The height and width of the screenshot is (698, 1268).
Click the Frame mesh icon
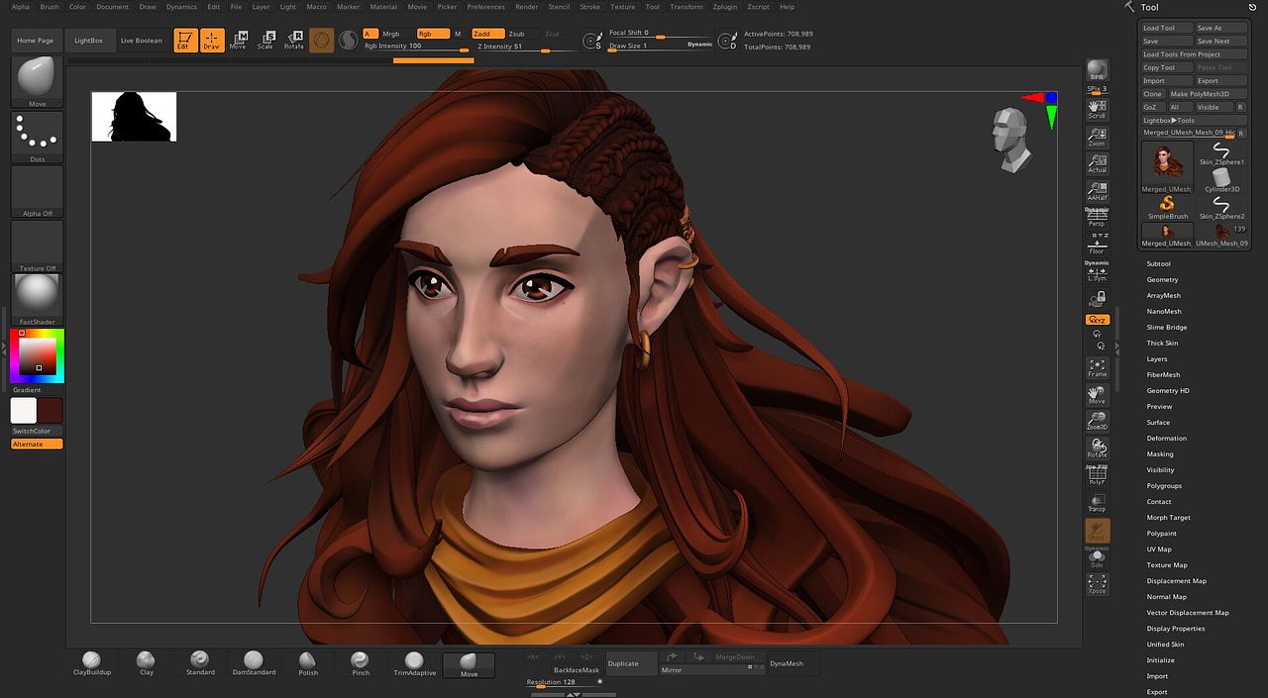(x=1097, y=367)
